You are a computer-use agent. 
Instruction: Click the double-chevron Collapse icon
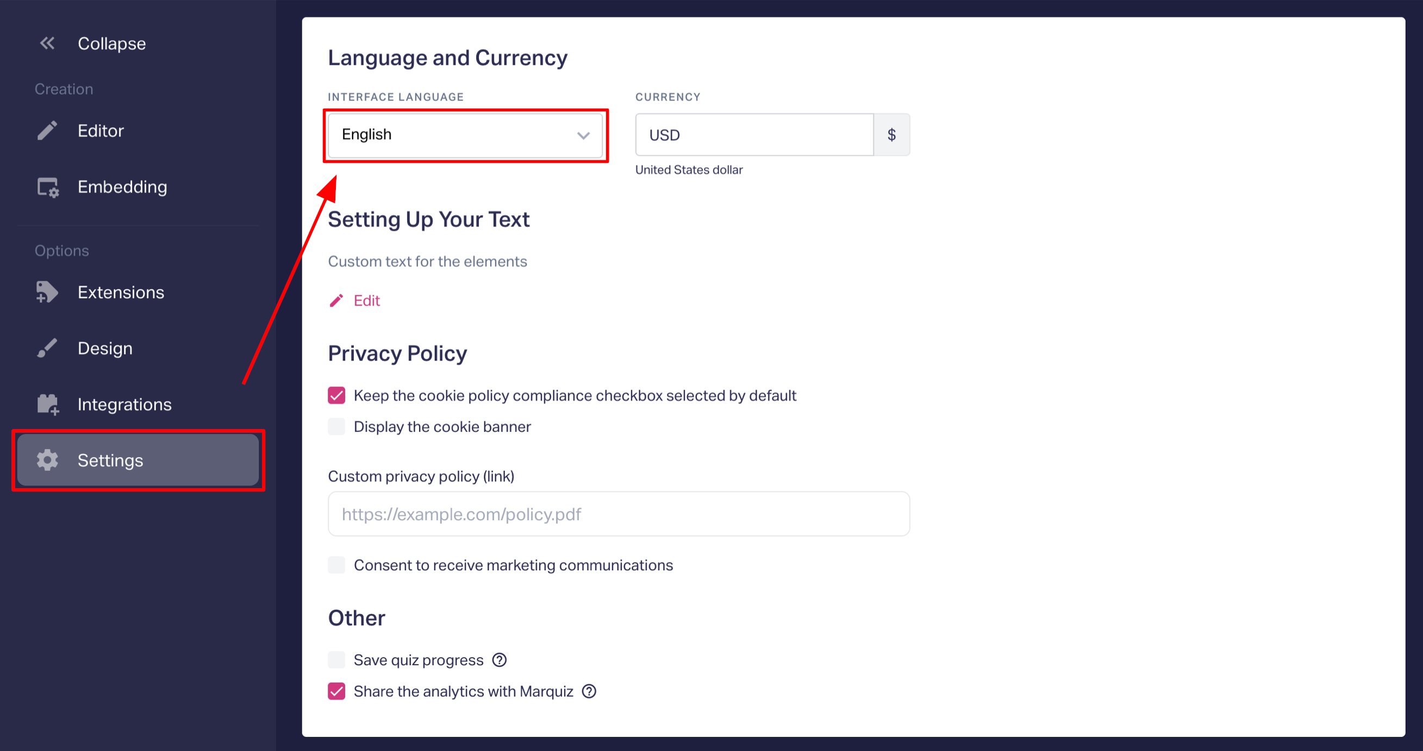[x=47, y=43]
